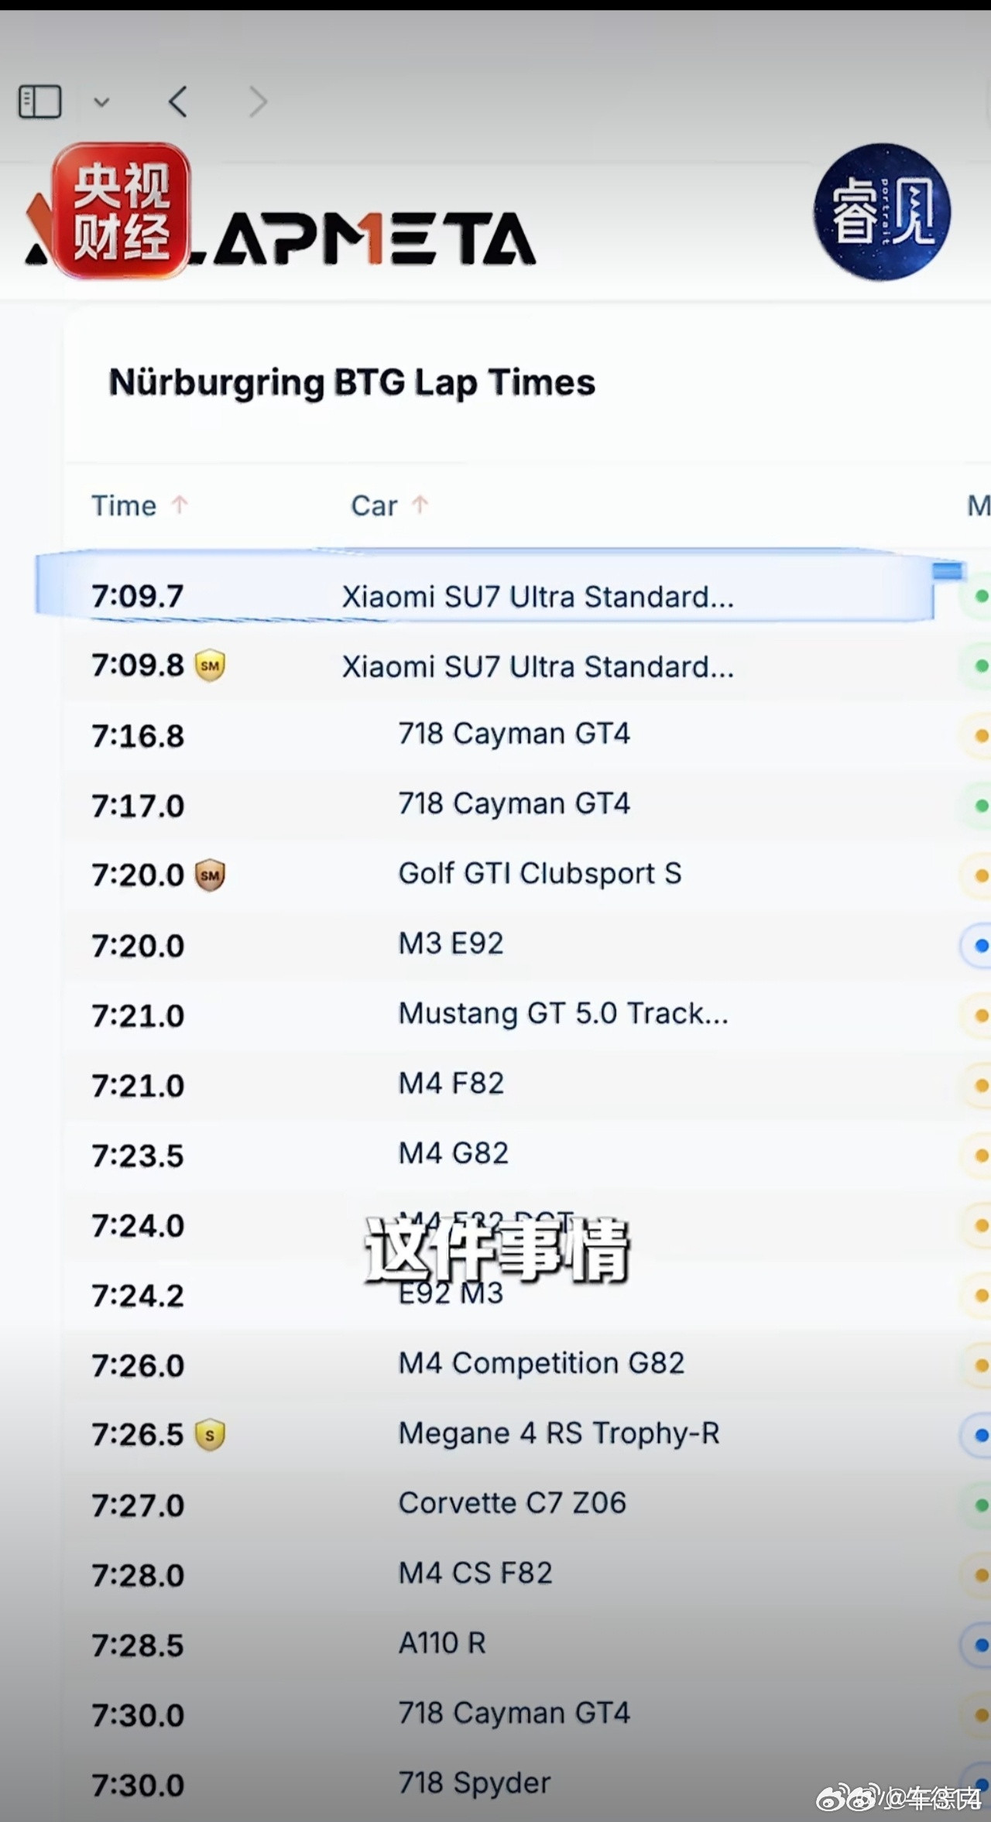Open the Corvette C7 Z06 entry

512,1503
